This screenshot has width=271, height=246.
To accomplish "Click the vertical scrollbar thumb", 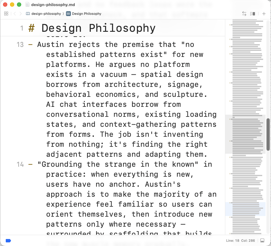I will (268, 134).
